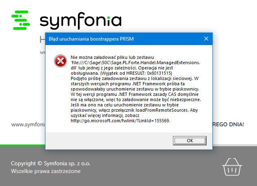
Task: Click the "Wszelkie prawa zastrzeżone" footer text
Action: pos(45,171)
